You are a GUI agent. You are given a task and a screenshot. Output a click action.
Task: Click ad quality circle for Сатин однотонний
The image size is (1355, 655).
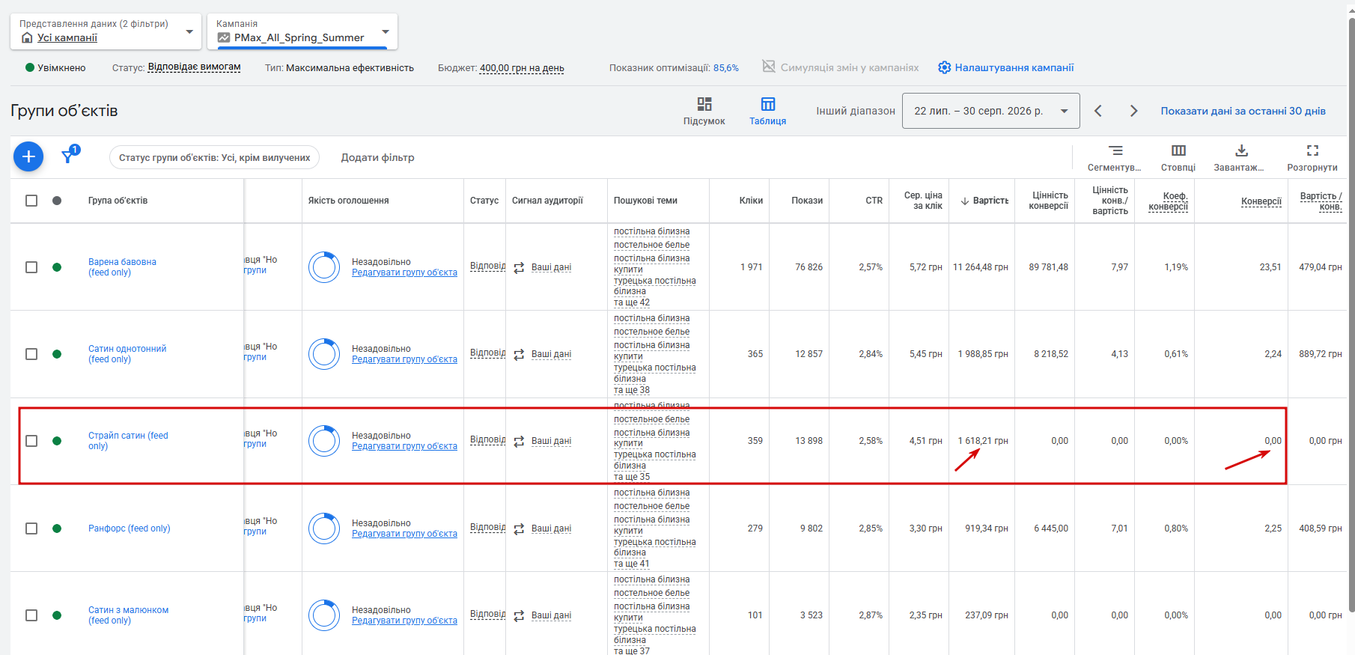[x=324, y=354]
